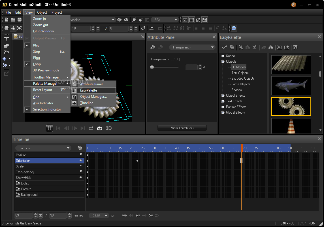Click the ping-pong playback icon
The width and height of the screenshot is (324, 227).
coord(91,128)
